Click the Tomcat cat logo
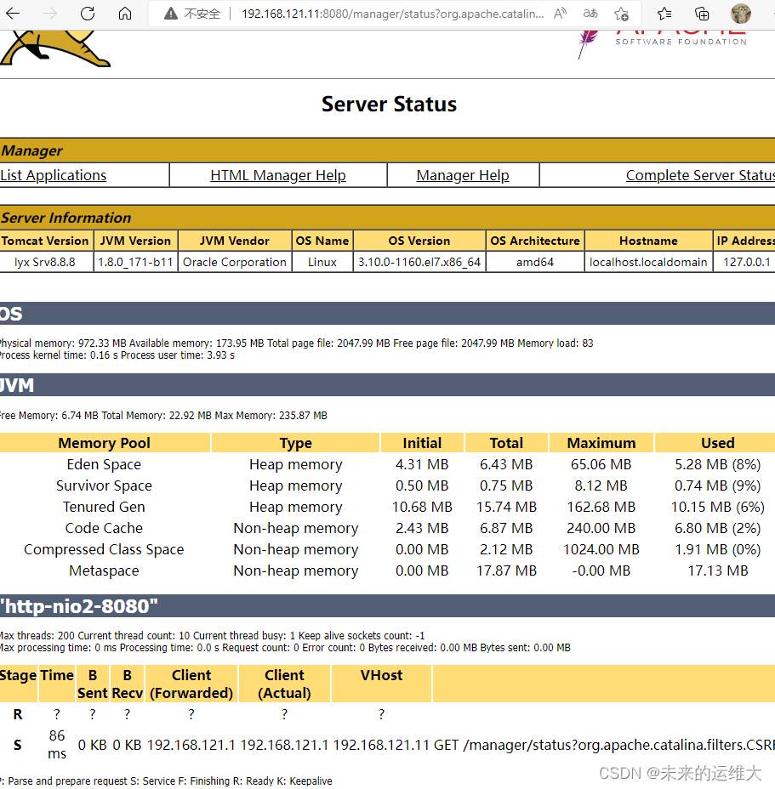 [x=54, y=48]
